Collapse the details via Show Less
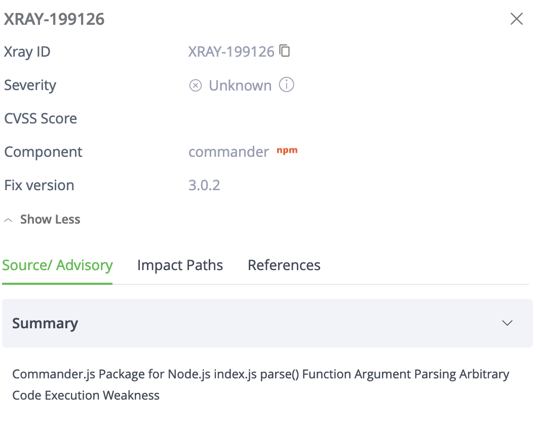540x434 pixels. pyautogui.click(x=50, y=219)
